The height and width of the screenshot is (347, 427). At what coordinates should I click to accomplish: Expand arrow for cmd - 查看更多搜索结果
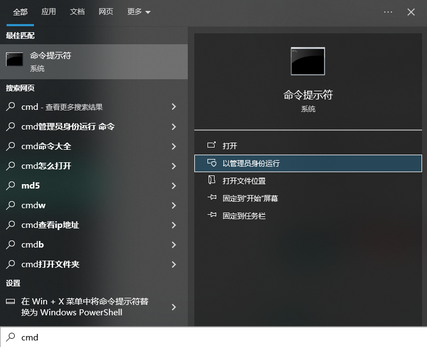(174, 107)
